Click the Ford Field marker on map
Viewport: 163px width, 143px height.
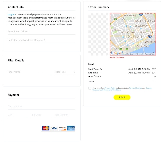[x=135, y=15]
